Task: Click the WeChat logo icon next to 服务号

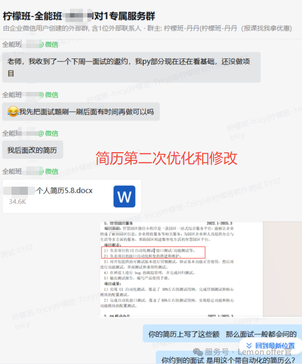Action: [198, 352]
